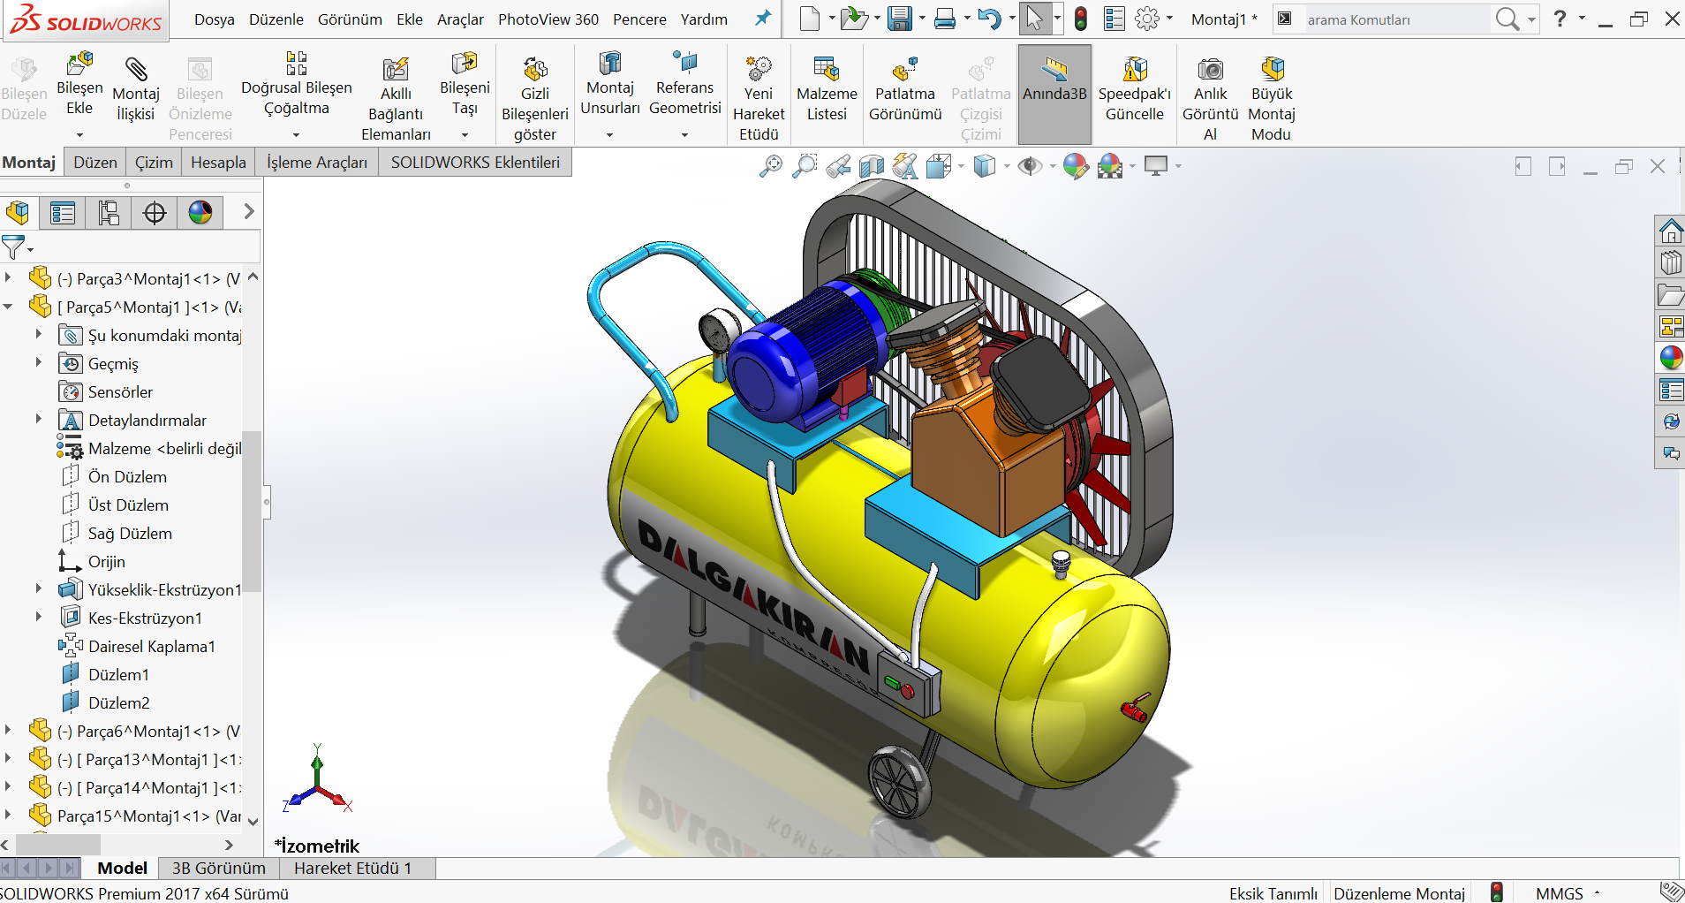
Task: Start a Yeni Hareket Etüdü
Action: (x=759, y=99)
